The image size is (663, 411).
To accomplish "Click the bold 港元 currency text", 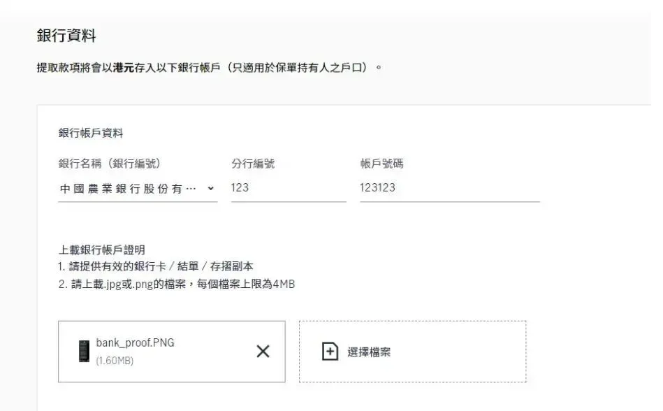I will coord(123,68).
